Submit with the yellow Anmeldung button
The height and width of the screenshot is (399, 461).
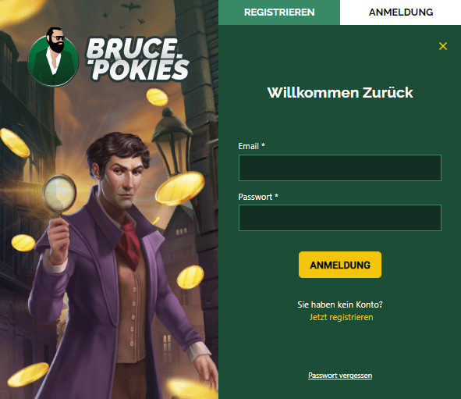pyautogui.click(x=340, y=265)
